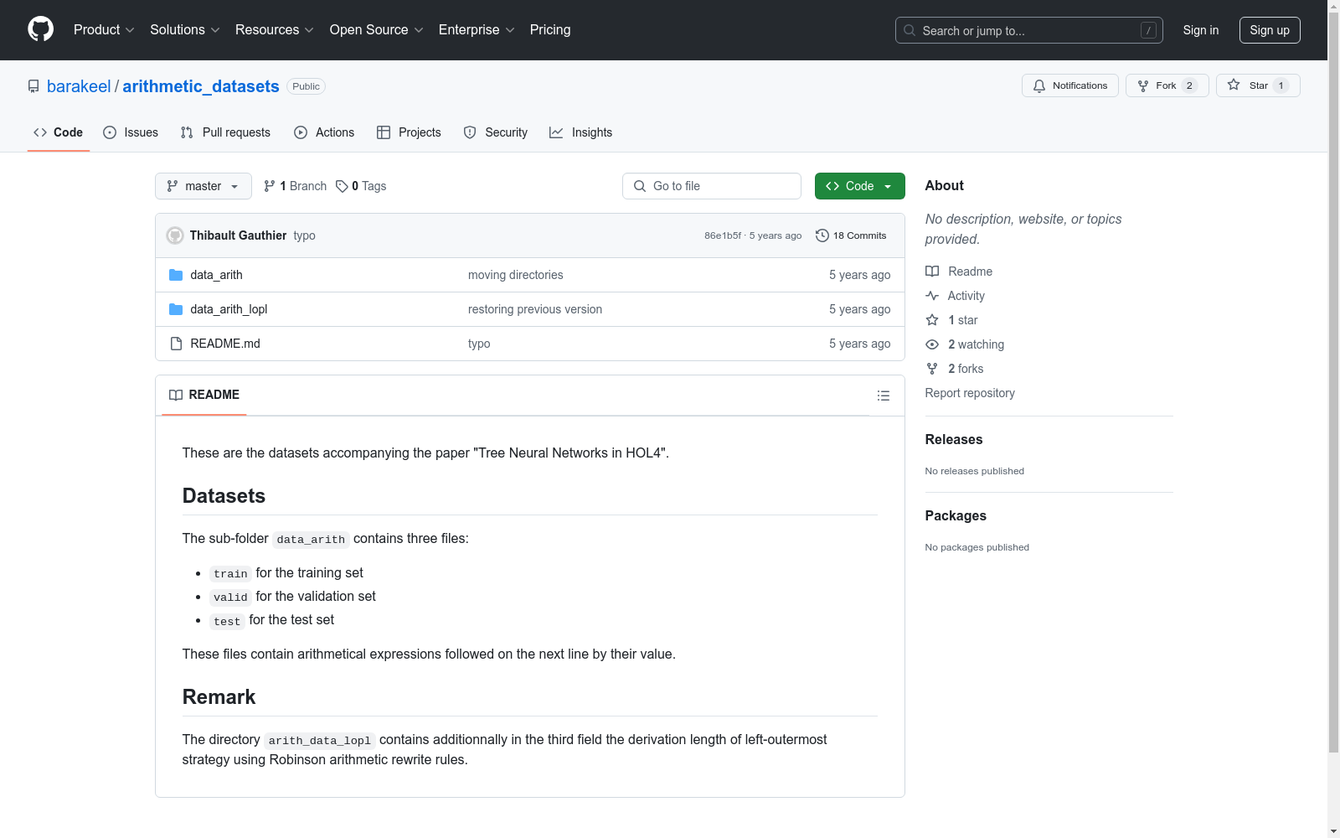Click the branch icon next to 1 Branch
This screenshot has height=838, width=1340.
tap(270, 186)
